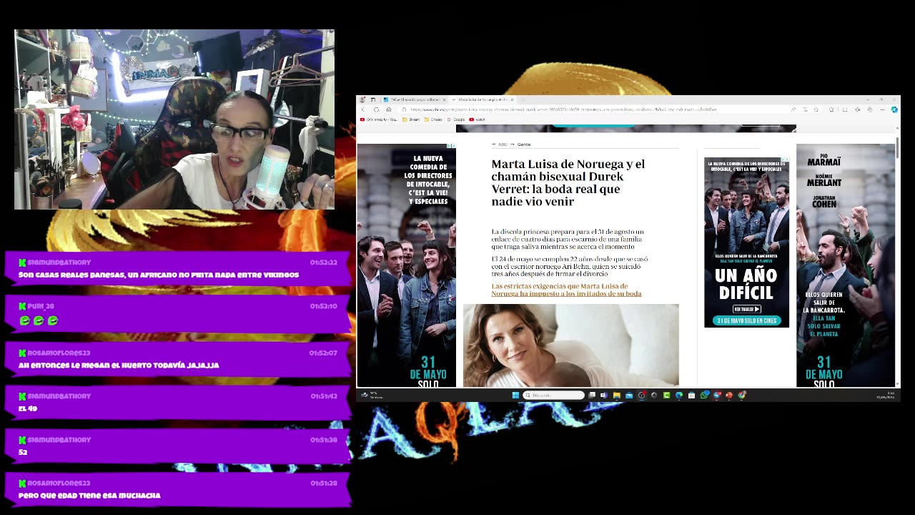Switch to the first browser tab

coord(414,99)
